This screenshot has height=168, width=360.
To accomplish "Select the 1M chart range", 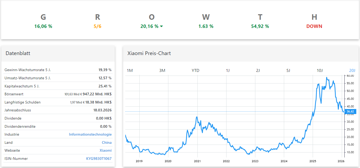I will 130,71.
